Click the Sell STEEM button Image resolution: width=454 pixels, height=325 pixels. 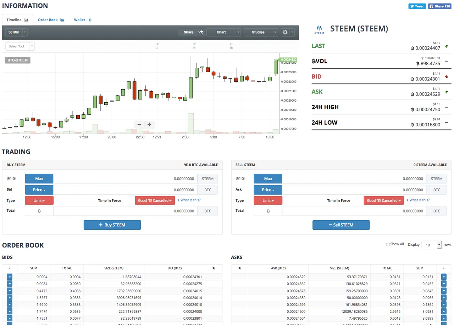[341, 225]
